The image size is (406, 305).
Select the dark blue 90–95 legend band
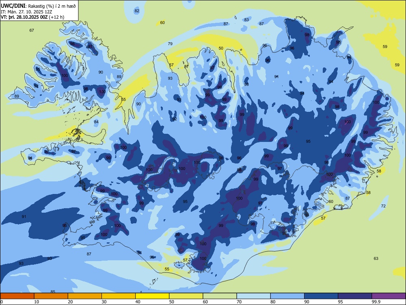coord(321,296)
